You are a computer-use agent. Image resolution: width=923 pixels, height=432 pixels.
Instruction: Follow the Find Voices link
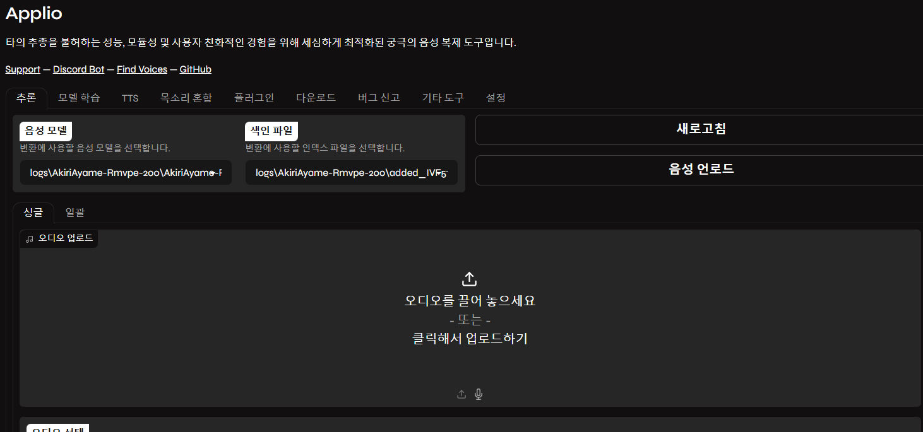coord(142,69)
